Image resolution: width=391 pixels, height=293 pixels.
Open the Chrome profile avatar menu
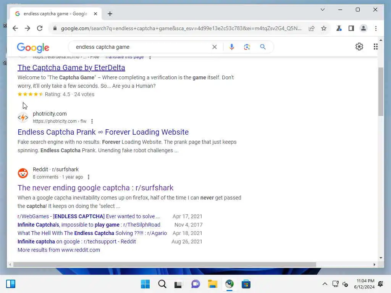click(x=364, y=28)
